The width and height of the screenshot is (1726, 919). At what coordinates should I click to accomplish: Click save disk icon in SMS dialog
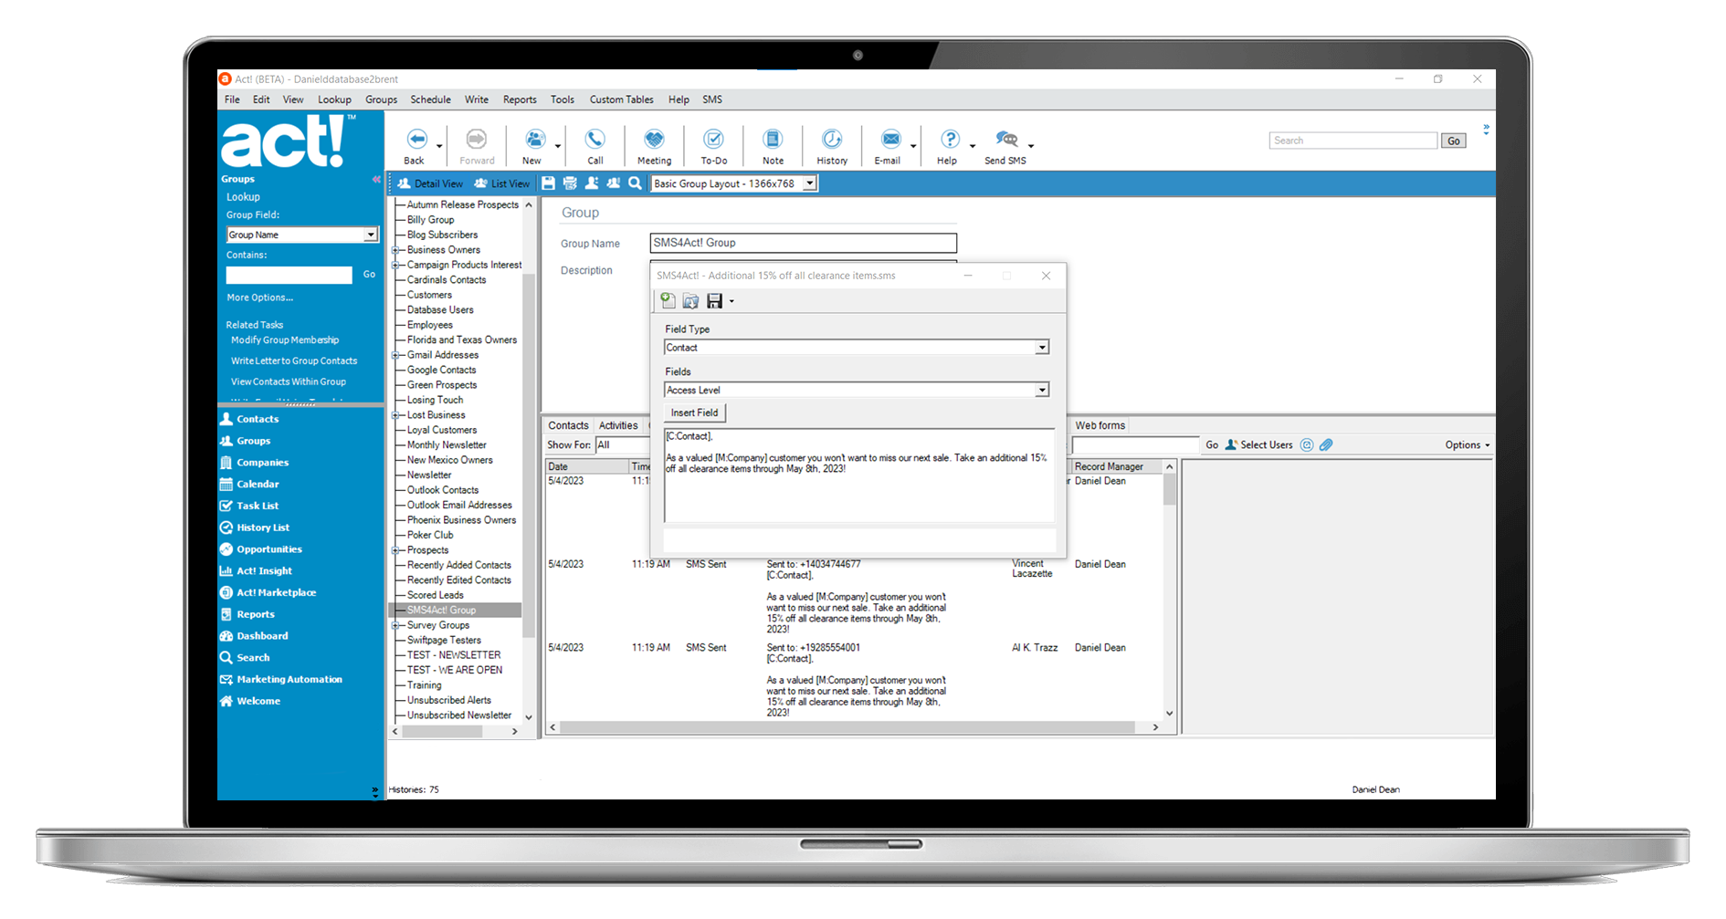tap(714, 300)
